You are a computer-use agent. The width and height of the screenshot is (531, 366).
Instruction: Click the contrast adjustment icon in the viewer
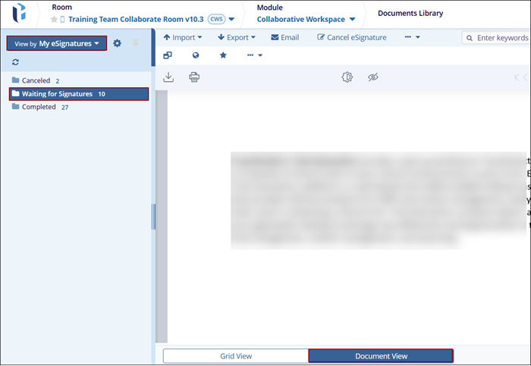point(347,77)
